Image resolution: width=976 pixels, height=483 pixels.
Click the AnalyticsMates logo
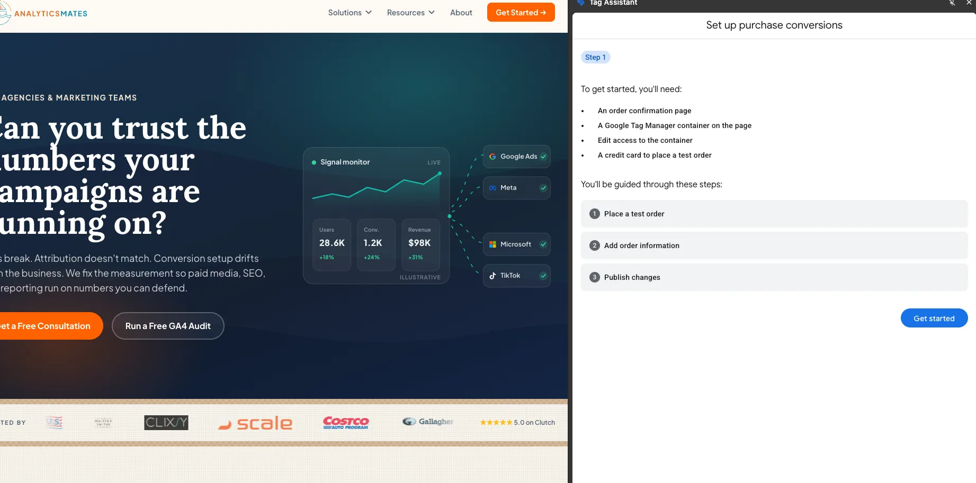[44, 13]
